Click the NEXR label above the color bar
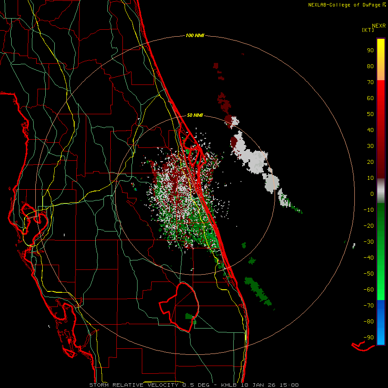 pyautogui.click(x=379, y=26)
